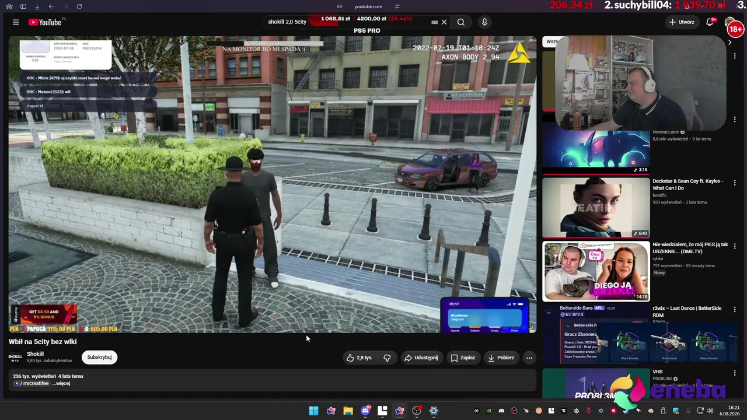Open the NVIDIA tray icon
Image resolution: width=747 pixels, height=420 pixels.
(489, 411)
